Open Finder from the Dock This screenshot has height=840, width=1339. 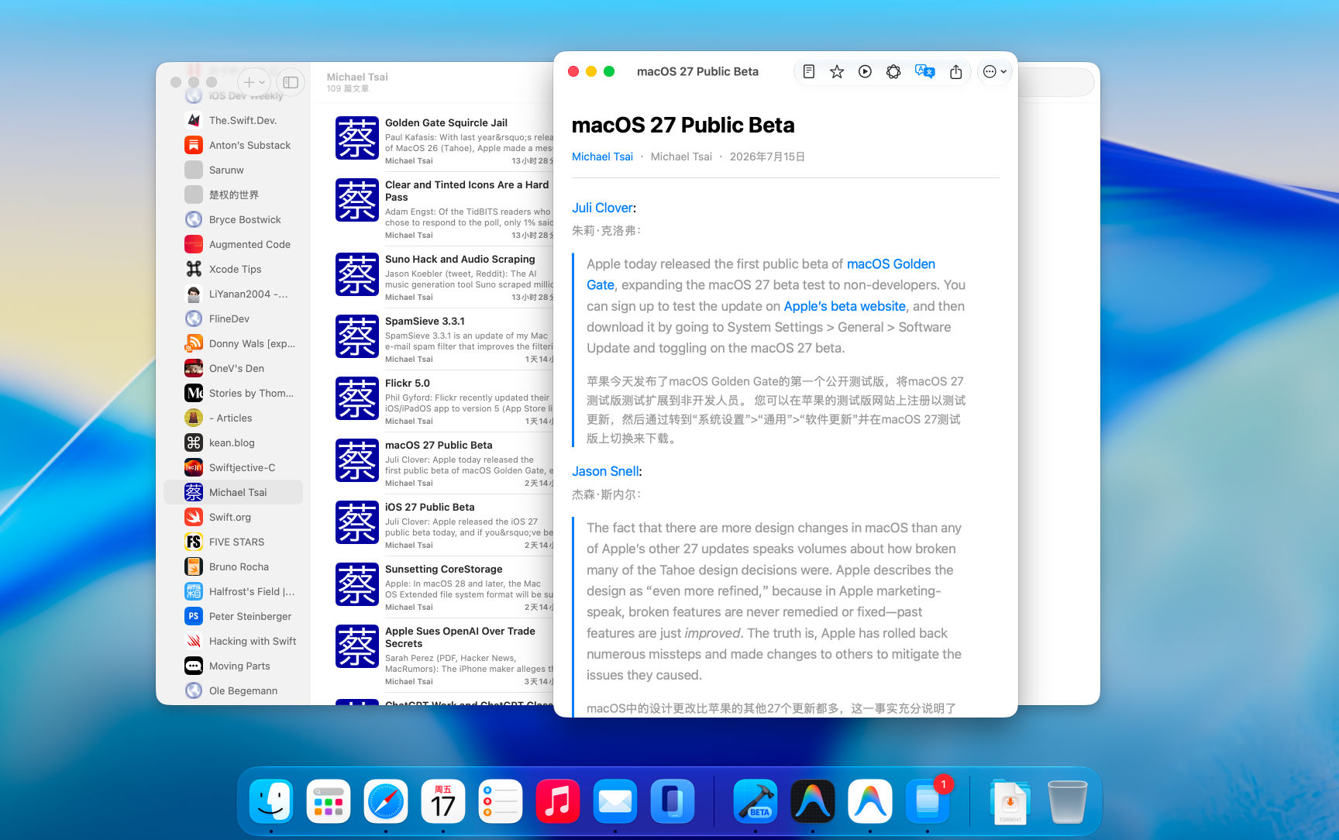(271, 801)
